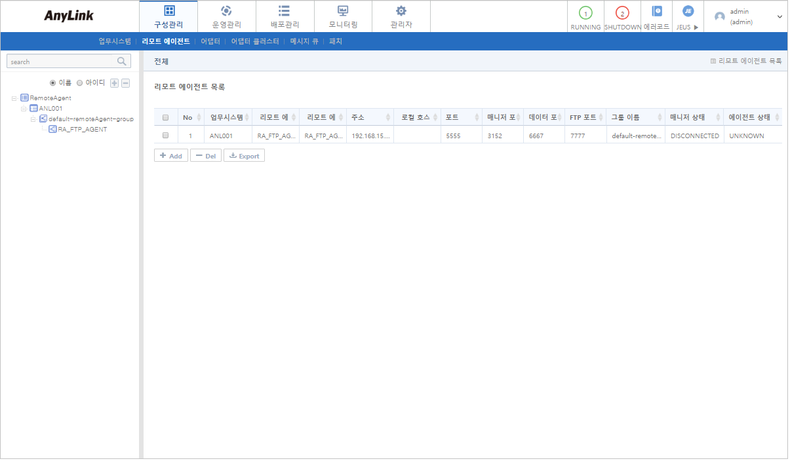Focus the search input field
Screen dimensions: 790x461
pos(61,62)
